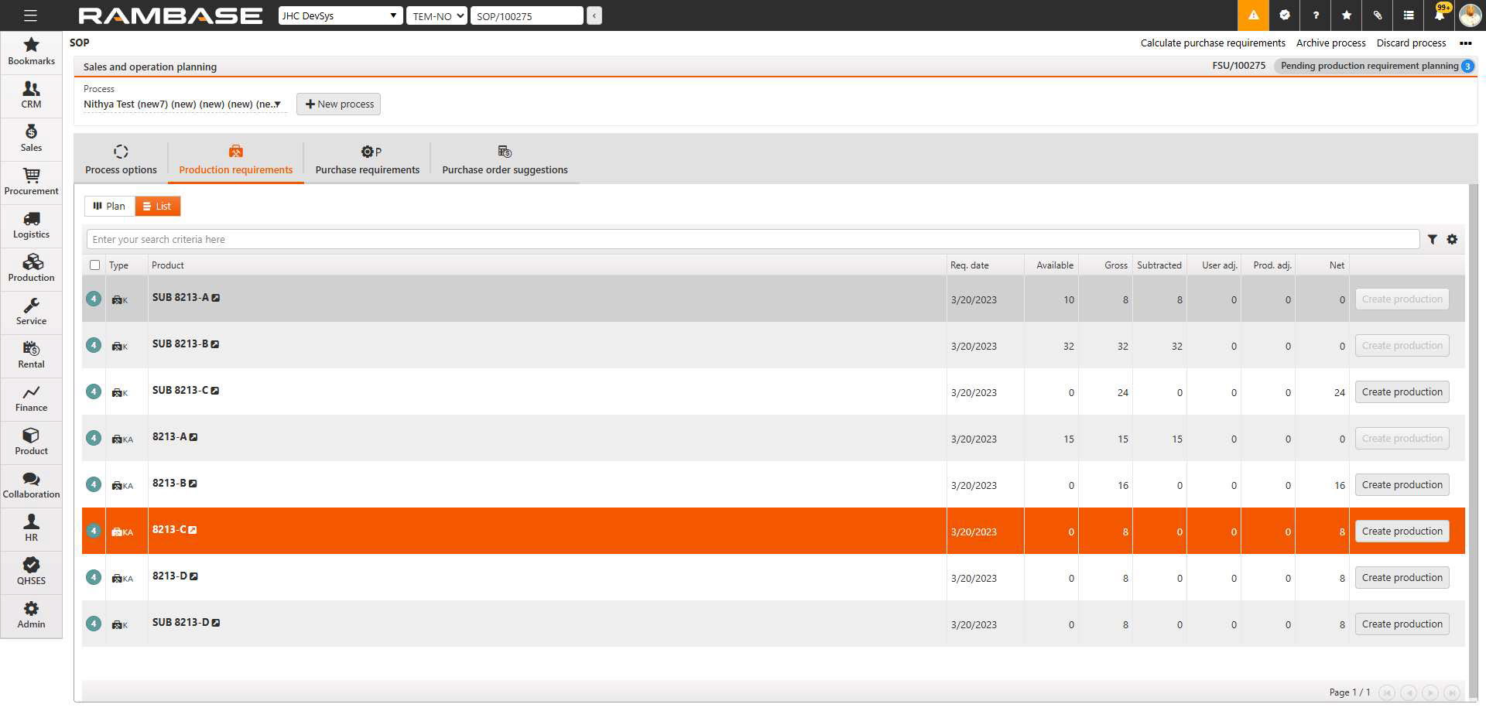Open the Production module in sidebar
This screenshot has width=1486, height=711.
[x=31, y=268]
